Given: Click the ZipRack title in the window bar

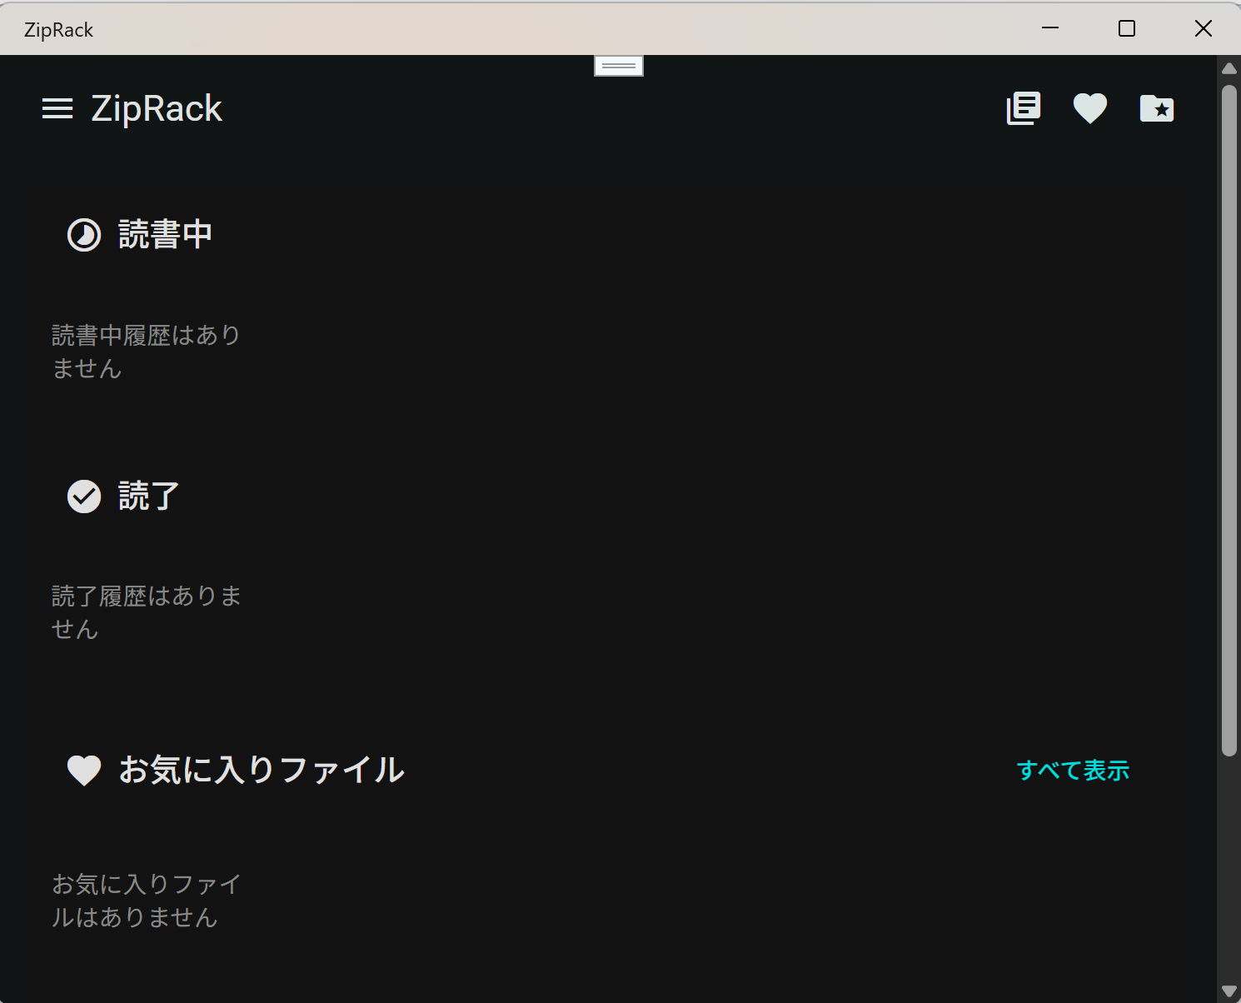Looking at the screenshot, I should pyautogui.click(x=58, y=29).
